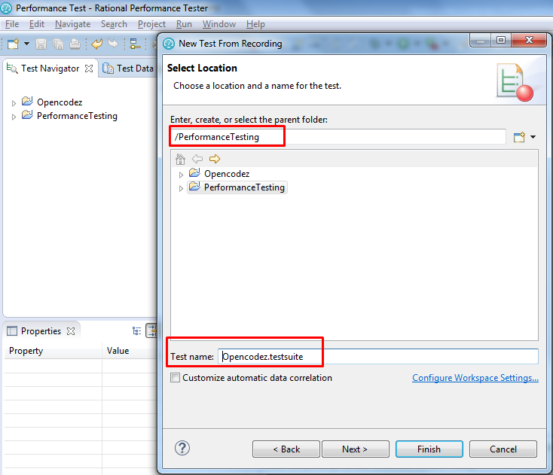Close the New Test From Recording dialog
Screen dimensions: 553x475
tap(529, 40)
